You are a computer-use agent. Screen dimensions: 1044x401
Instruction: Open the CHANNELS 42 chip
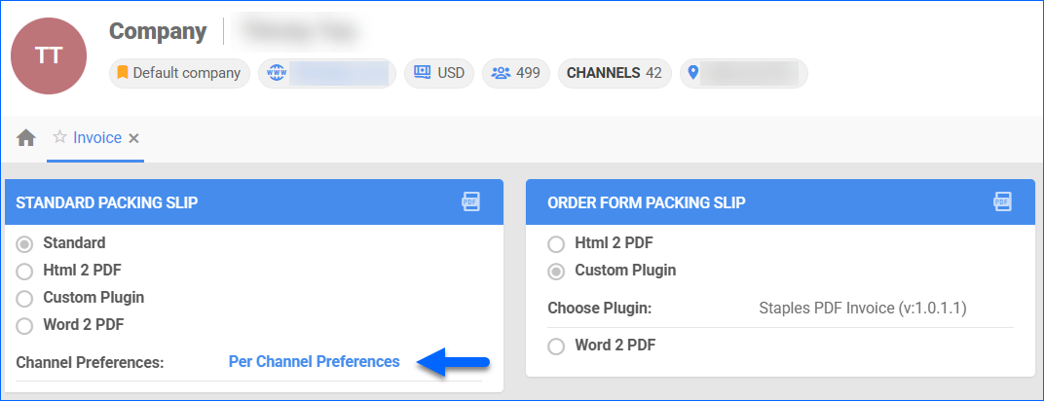click(614, 73)
